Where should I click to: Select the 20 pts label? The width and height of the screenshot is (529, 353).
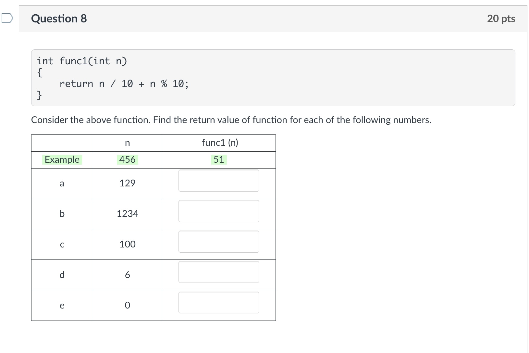point(501,19)
